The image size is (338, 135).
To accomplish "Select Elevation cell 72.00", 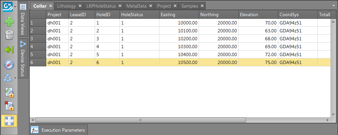I will (x=258, y=54).
